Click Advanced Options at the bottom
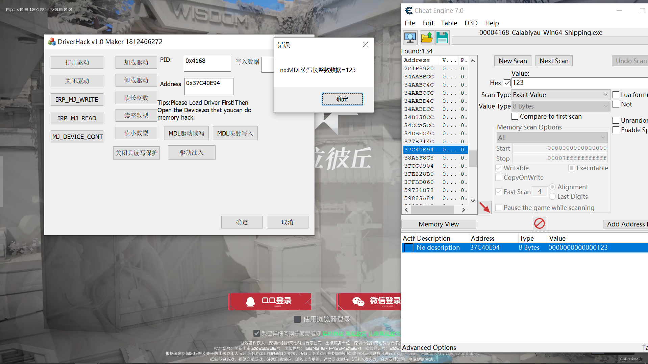The height and width of the screenshot is (364, 648). coord(429,347)
